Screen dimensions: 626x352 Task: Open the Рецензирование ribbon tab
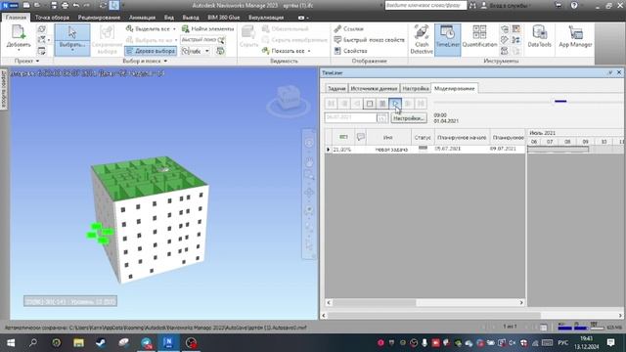coord(99,18)
